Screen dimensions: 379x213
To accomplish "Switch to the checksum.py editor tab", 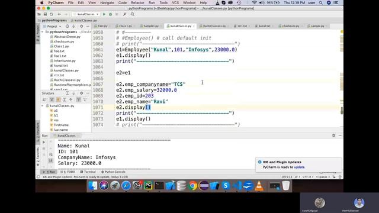I will point(290,26).
